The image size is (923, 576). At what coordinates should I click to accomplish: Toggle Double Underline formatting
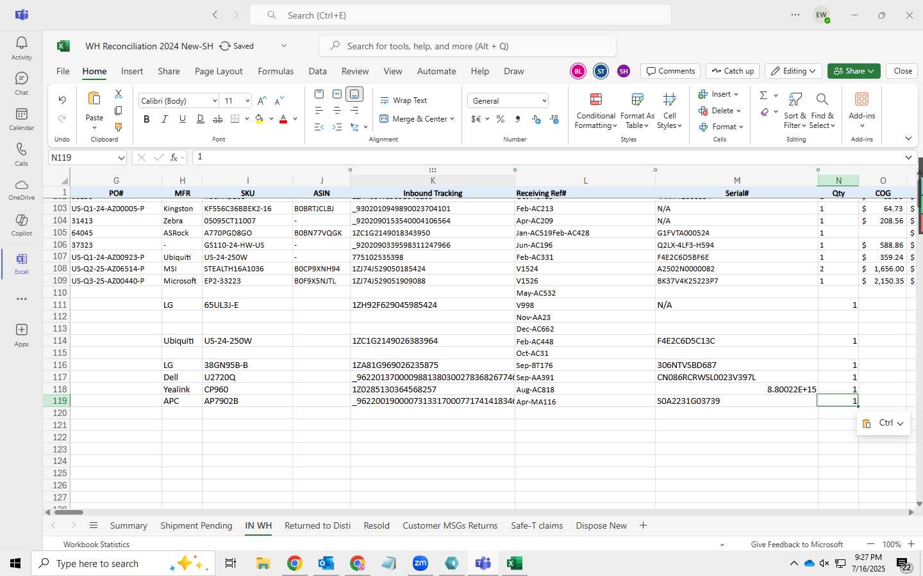(x=201, y=119)
